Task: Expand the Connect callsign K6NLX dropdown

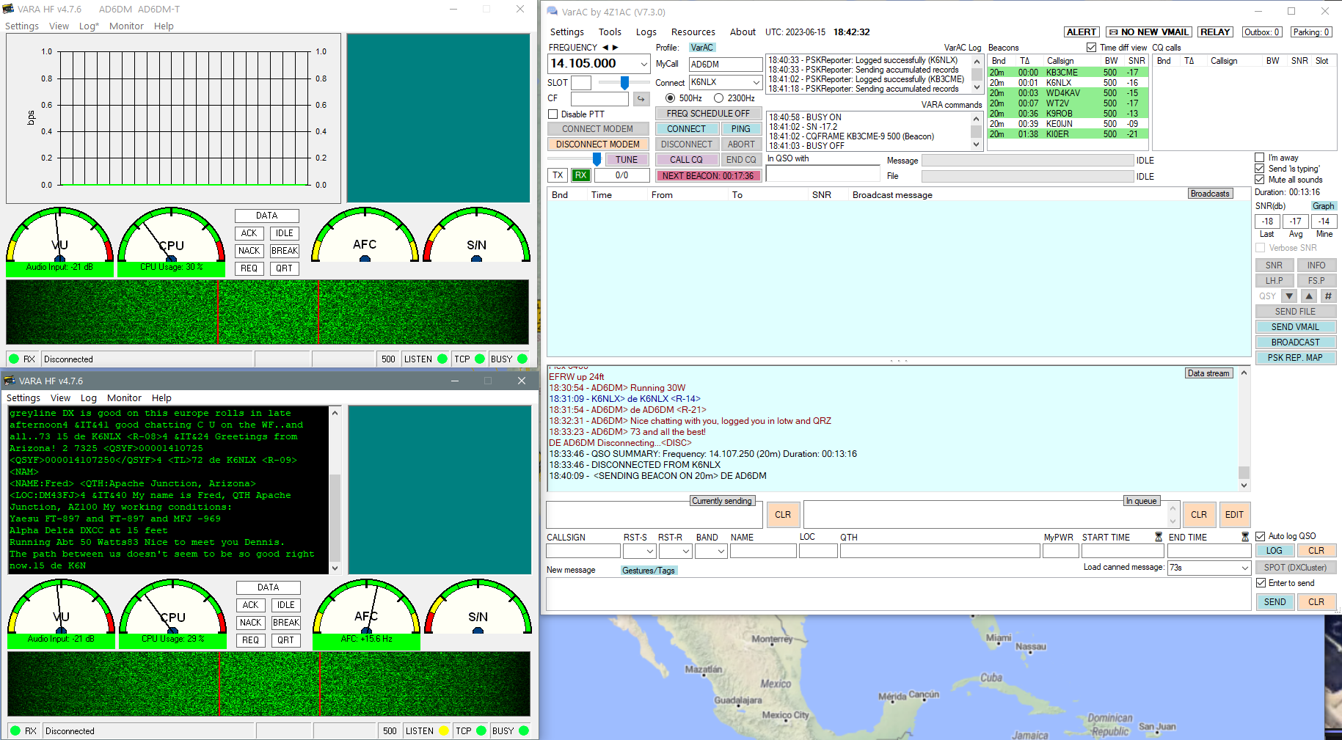Action: coord(756,83)
